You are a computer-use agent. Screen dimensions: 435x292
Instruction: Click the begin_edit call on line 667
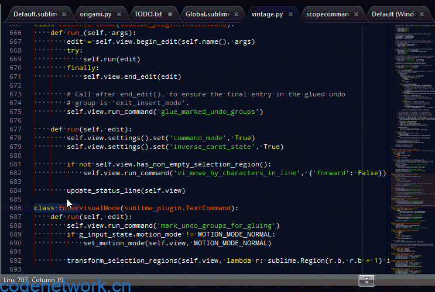pos(157,42)
